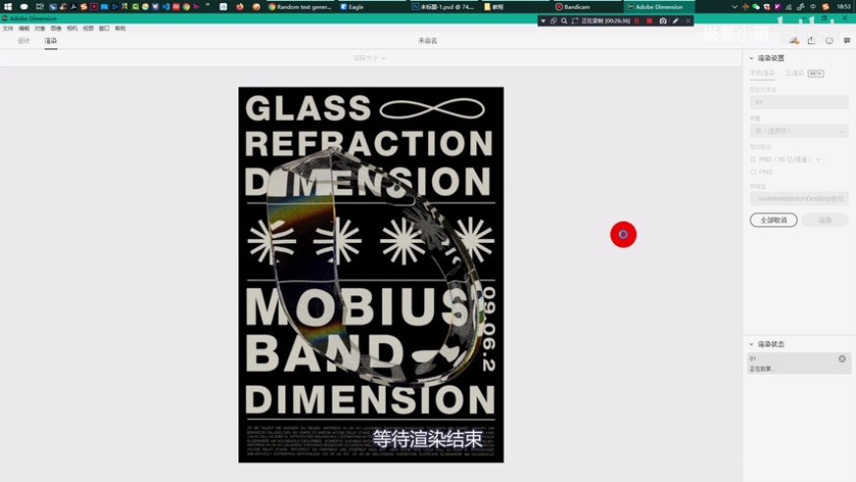Open the render quality dropdown
This screenshot has width=856, height=482.
[799, 131]
